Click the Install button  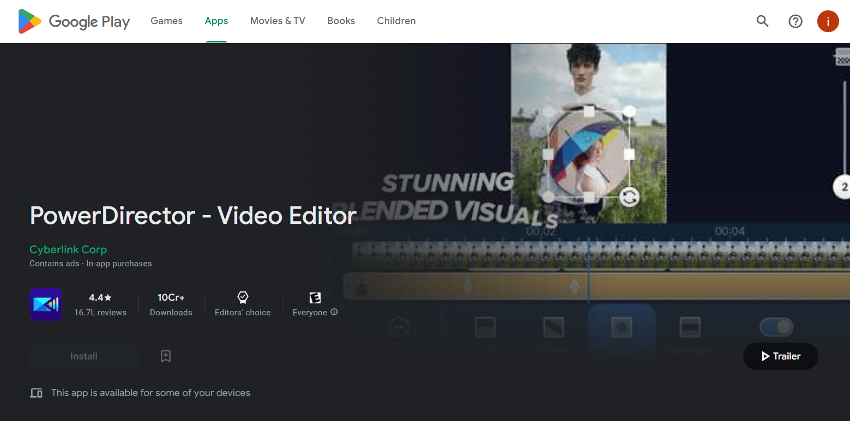tap(84, 356)
